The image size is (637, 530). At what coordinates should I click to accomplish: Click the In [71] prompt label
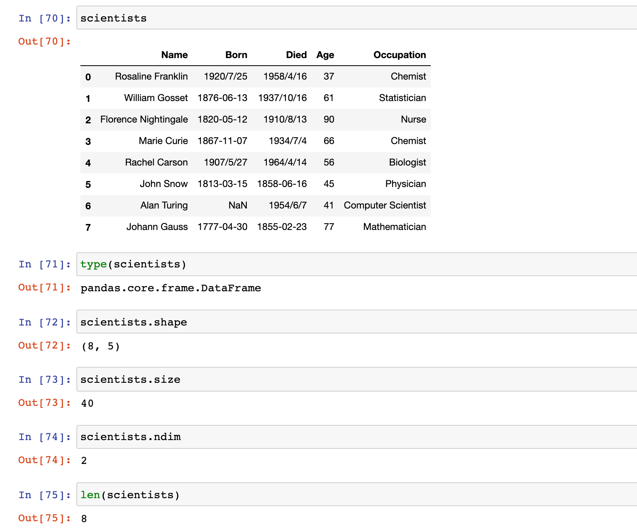tap(45, 264)
